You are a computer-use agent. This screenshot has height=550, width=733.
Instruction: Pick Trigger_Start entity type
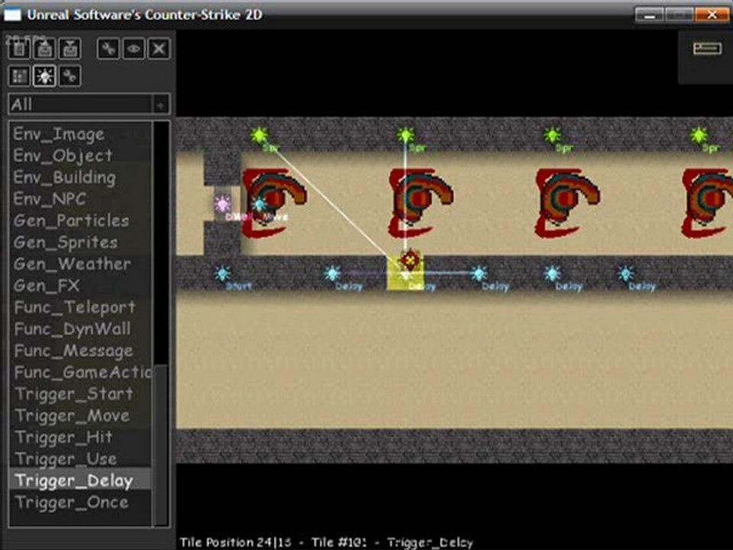click(80, 394)
